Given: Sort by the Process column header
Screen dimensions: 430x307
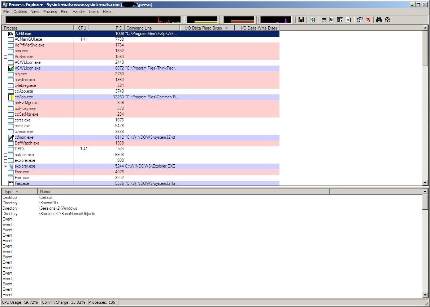Looking at the screenshot, I should click(38, 28).
